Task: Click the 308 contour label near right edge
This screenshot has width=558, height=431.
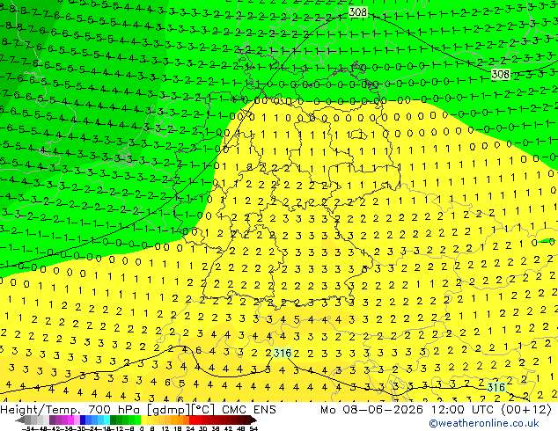Action: tap(500, 74)
